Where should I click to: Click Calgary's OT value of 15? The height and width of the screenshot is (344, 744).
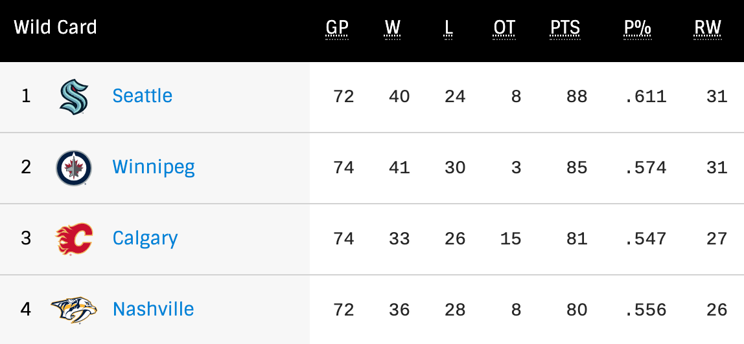[511, 239]
